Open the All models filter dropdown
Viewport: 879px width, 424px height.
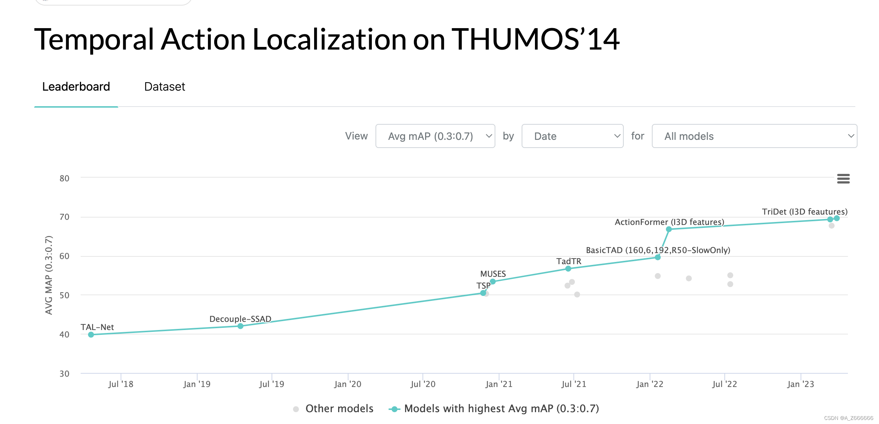coord(754,136)
